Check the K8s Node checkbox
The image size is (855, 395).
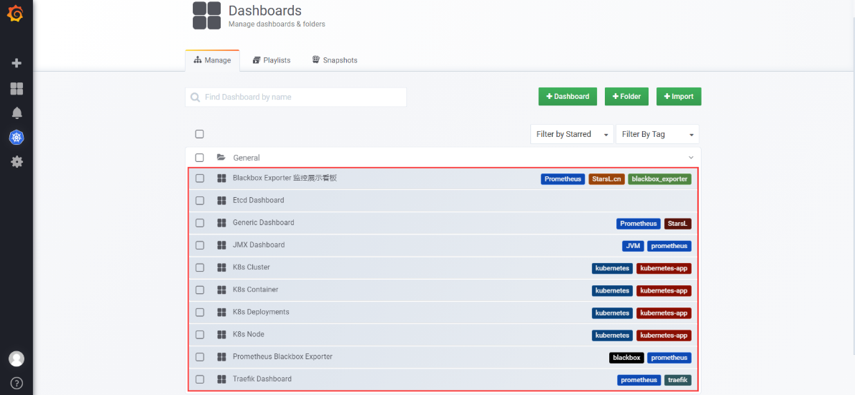point(199,335)
